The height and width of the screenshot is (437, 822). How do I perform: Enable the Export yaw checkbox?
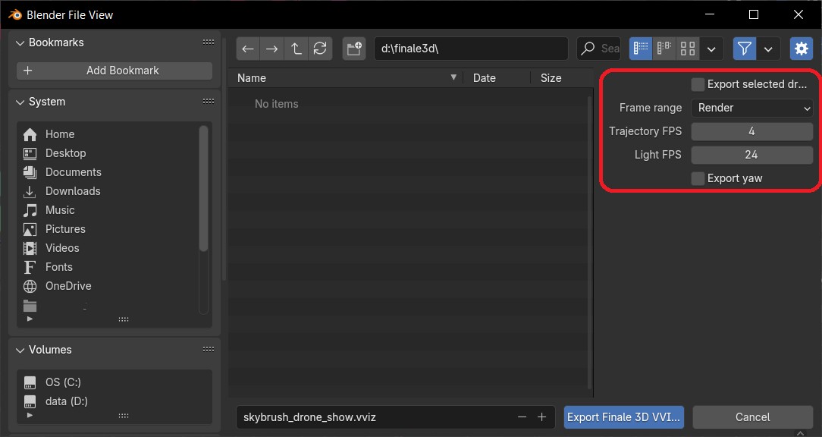pos(697,178)
